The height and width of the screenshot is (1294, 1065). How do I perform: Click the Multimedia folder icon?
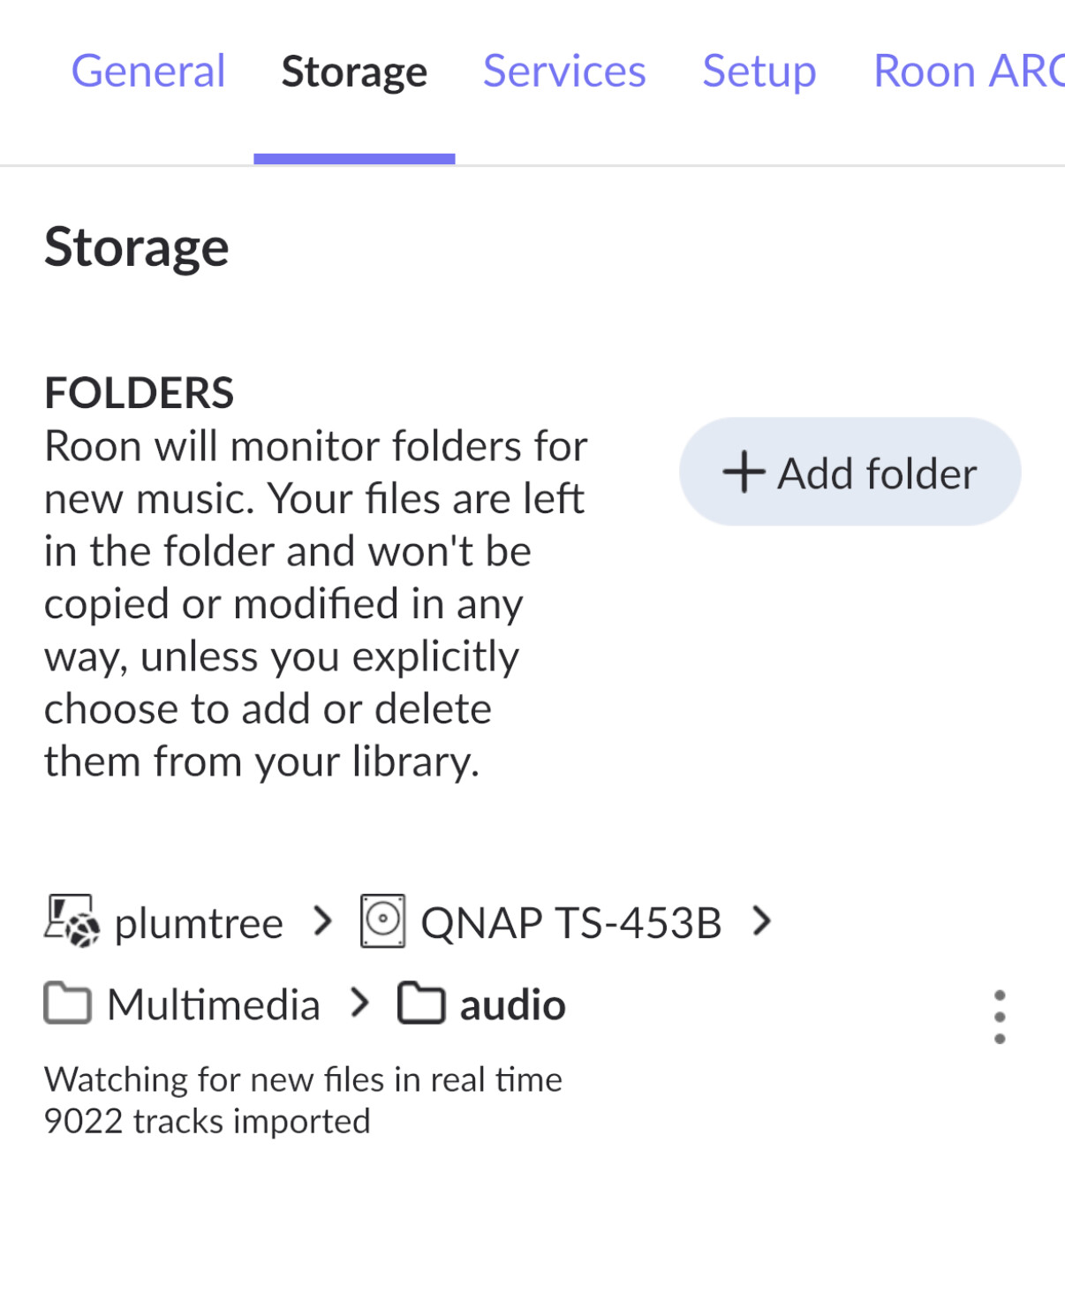[67, 1003]
